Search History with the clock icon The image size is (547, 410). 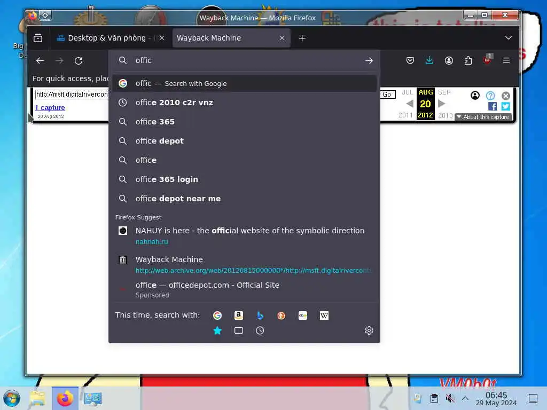click(x=260, y=330)
